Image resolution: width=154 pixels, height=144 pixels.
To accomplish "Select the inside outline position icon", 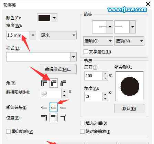I will (x=63, y=118).
